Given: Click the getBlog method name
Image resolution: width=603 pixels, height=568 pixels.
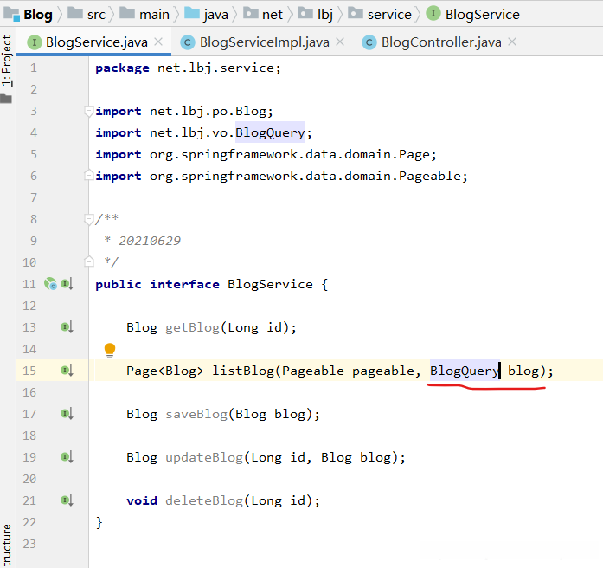Looking at the screenshot, I should [x=192, y=327].
